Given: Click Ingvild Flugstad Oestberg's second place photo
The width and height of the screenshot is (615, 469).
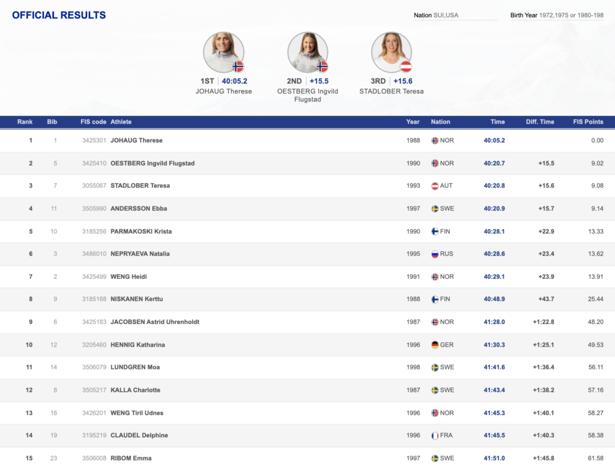Looking at the screenshot, I should coord(307,52).
